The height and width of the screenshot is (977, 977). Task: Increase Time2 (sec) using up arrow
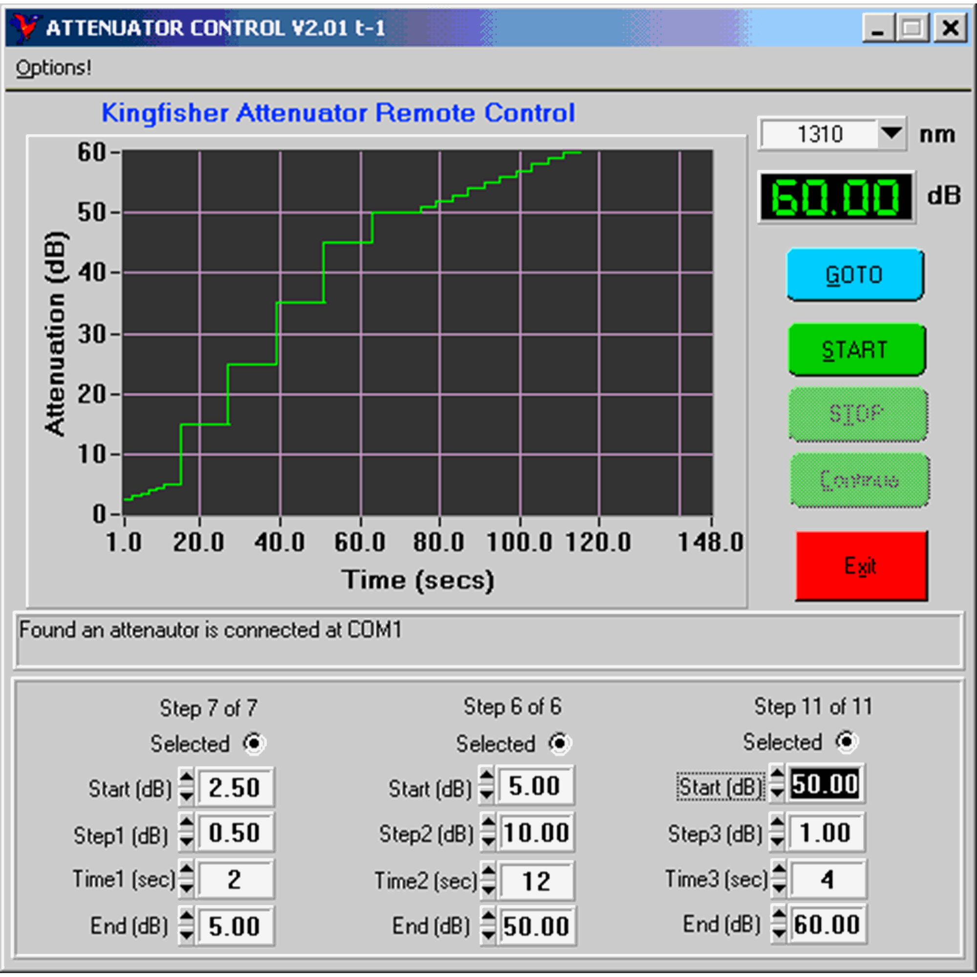pyautogui.click(x=488, y=871)
